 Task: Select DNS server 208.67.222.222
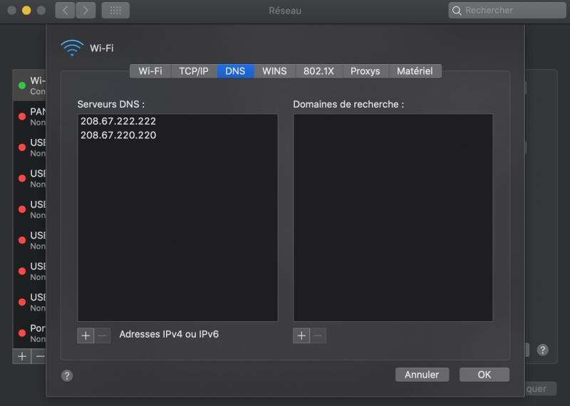pyautogui.click(x=118, y=121)
